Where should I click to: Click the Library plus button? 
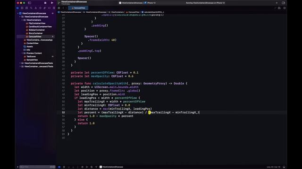tap(277, 3)
